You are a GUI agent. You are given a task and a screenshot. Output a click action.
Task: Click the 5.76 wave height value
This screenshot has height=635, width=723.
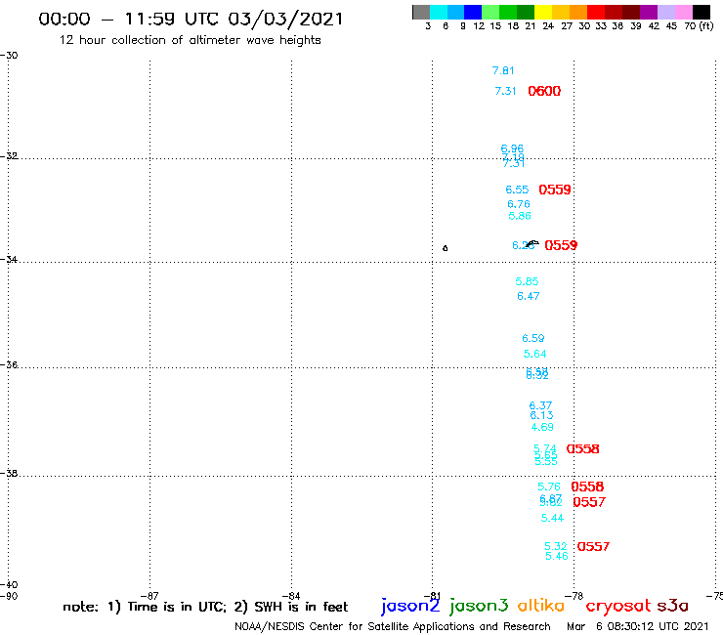click(549, 487)
